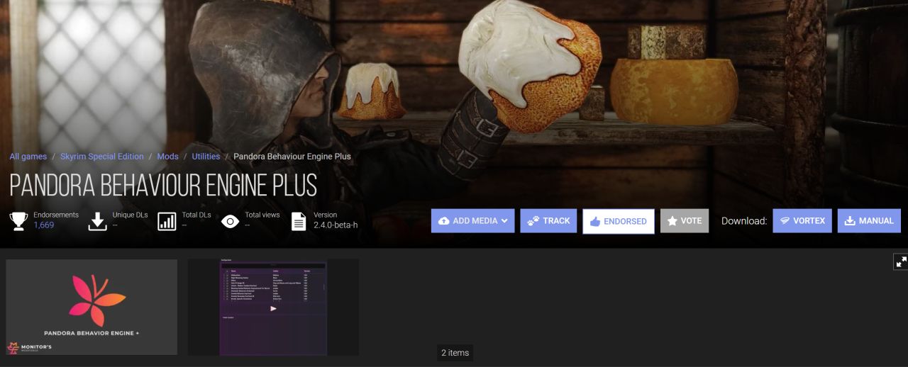Click the Total DLs bar chart icon
This screenshot has width=908, height=367.
[x=167, y=221]
